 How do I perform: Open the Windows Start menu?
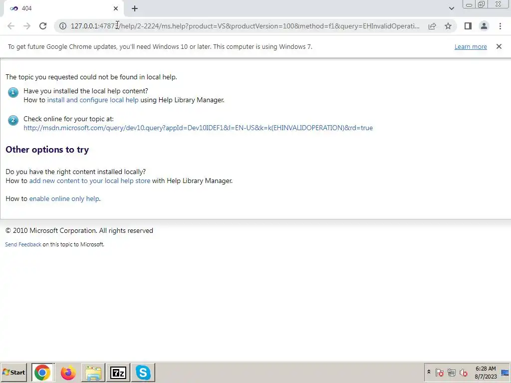coord(14,372)
